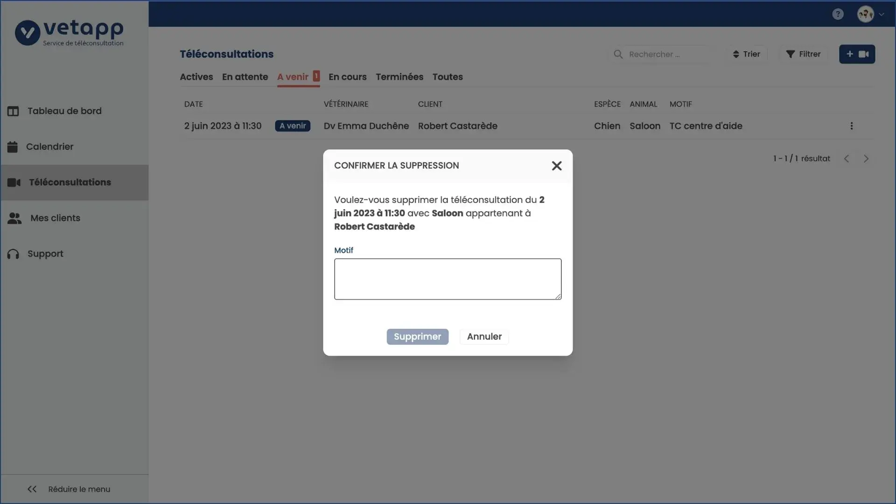Open the Filtrer funnel filter
Screen dimensions: 896x504
tap(803, 54)
